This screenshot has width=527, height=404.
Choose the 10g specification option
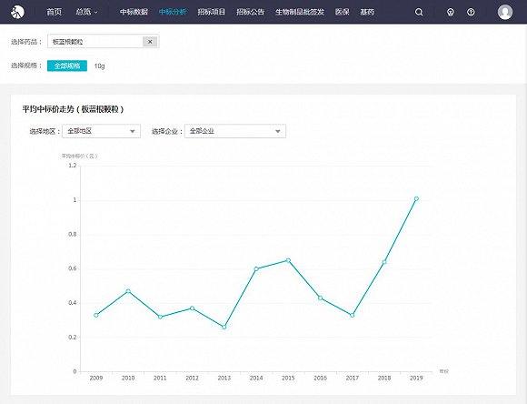point(99,66)
